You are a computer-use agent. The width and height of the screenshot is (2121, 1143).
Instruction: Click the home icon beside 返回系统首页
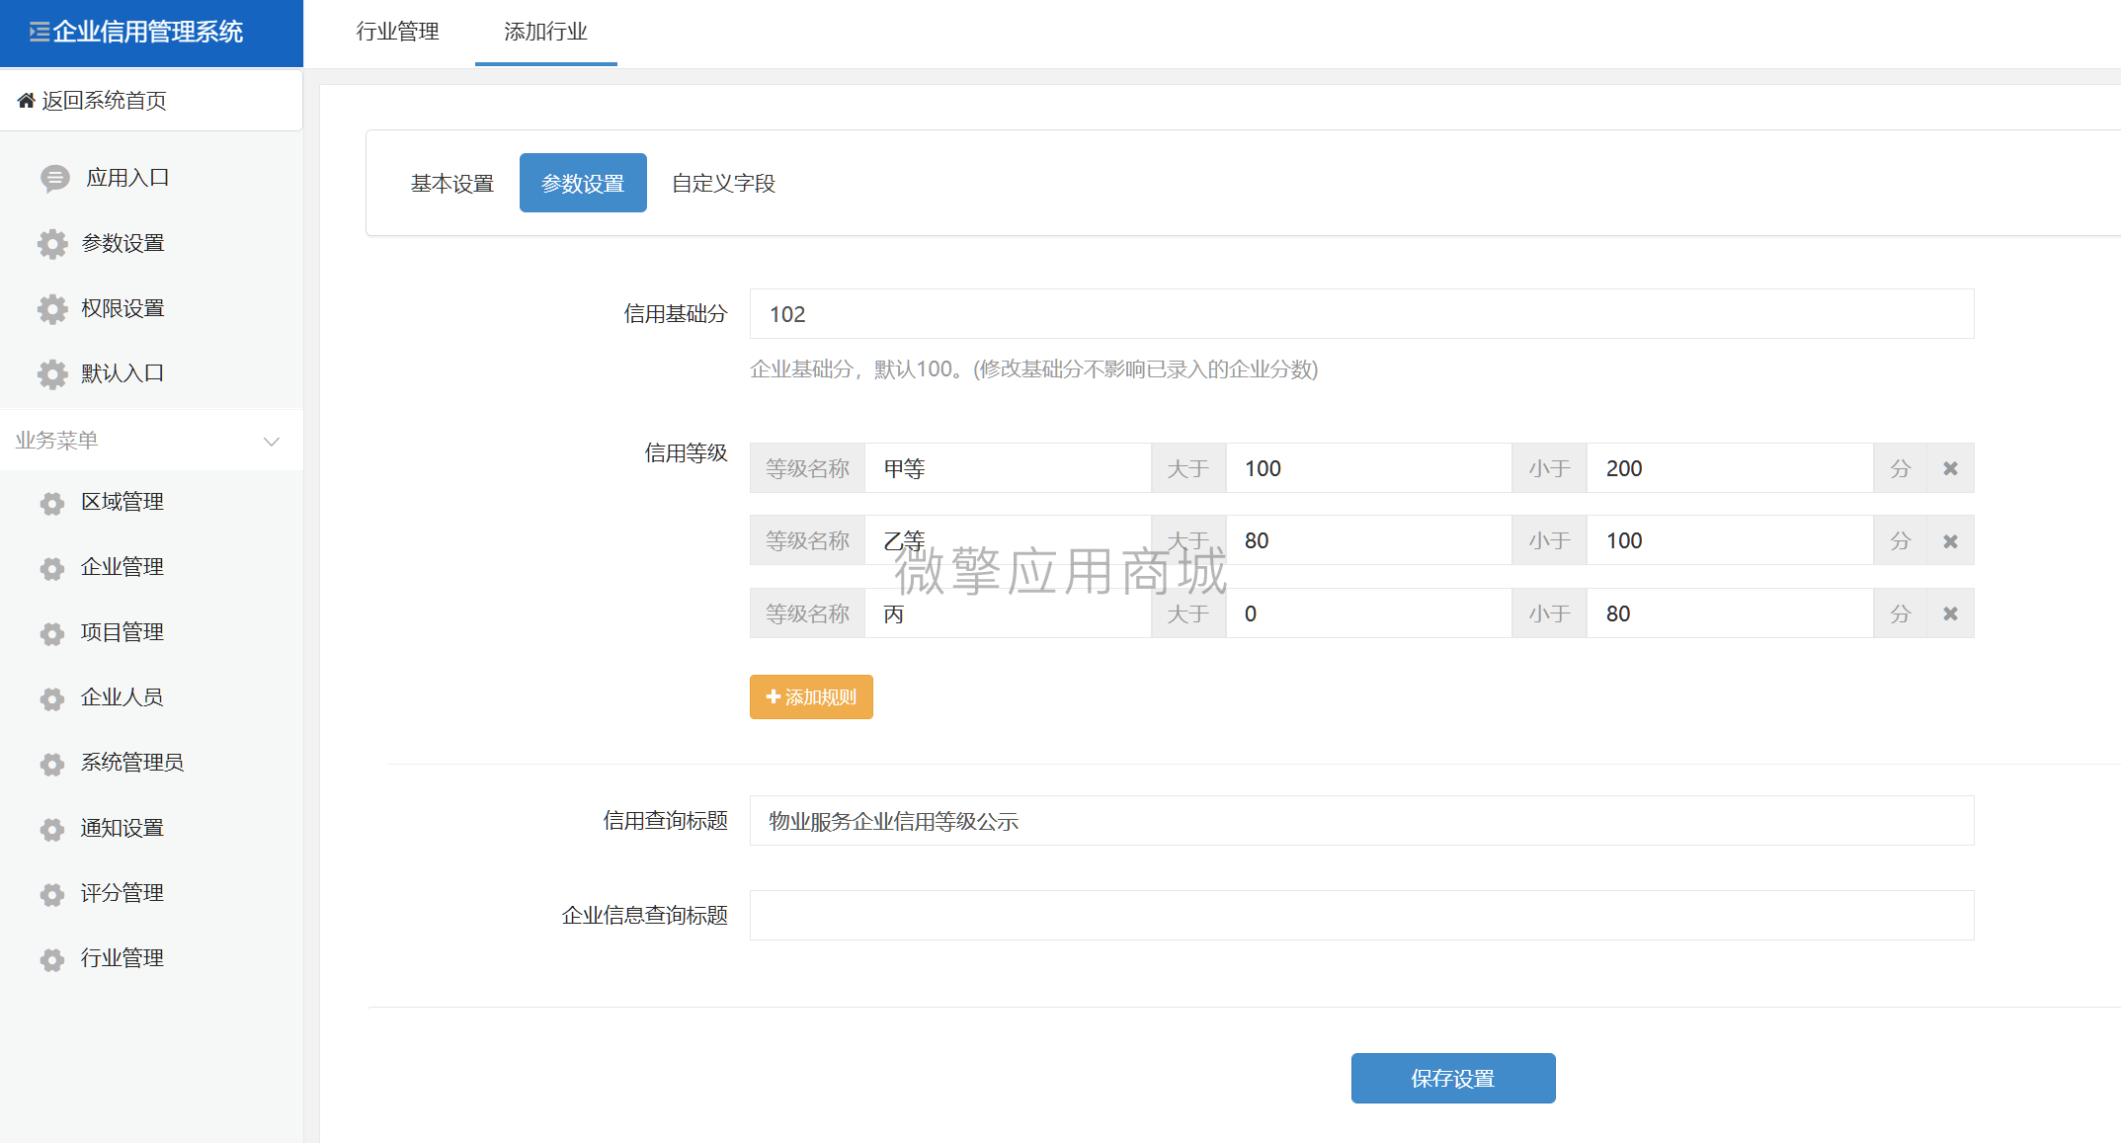pos(27,100)
